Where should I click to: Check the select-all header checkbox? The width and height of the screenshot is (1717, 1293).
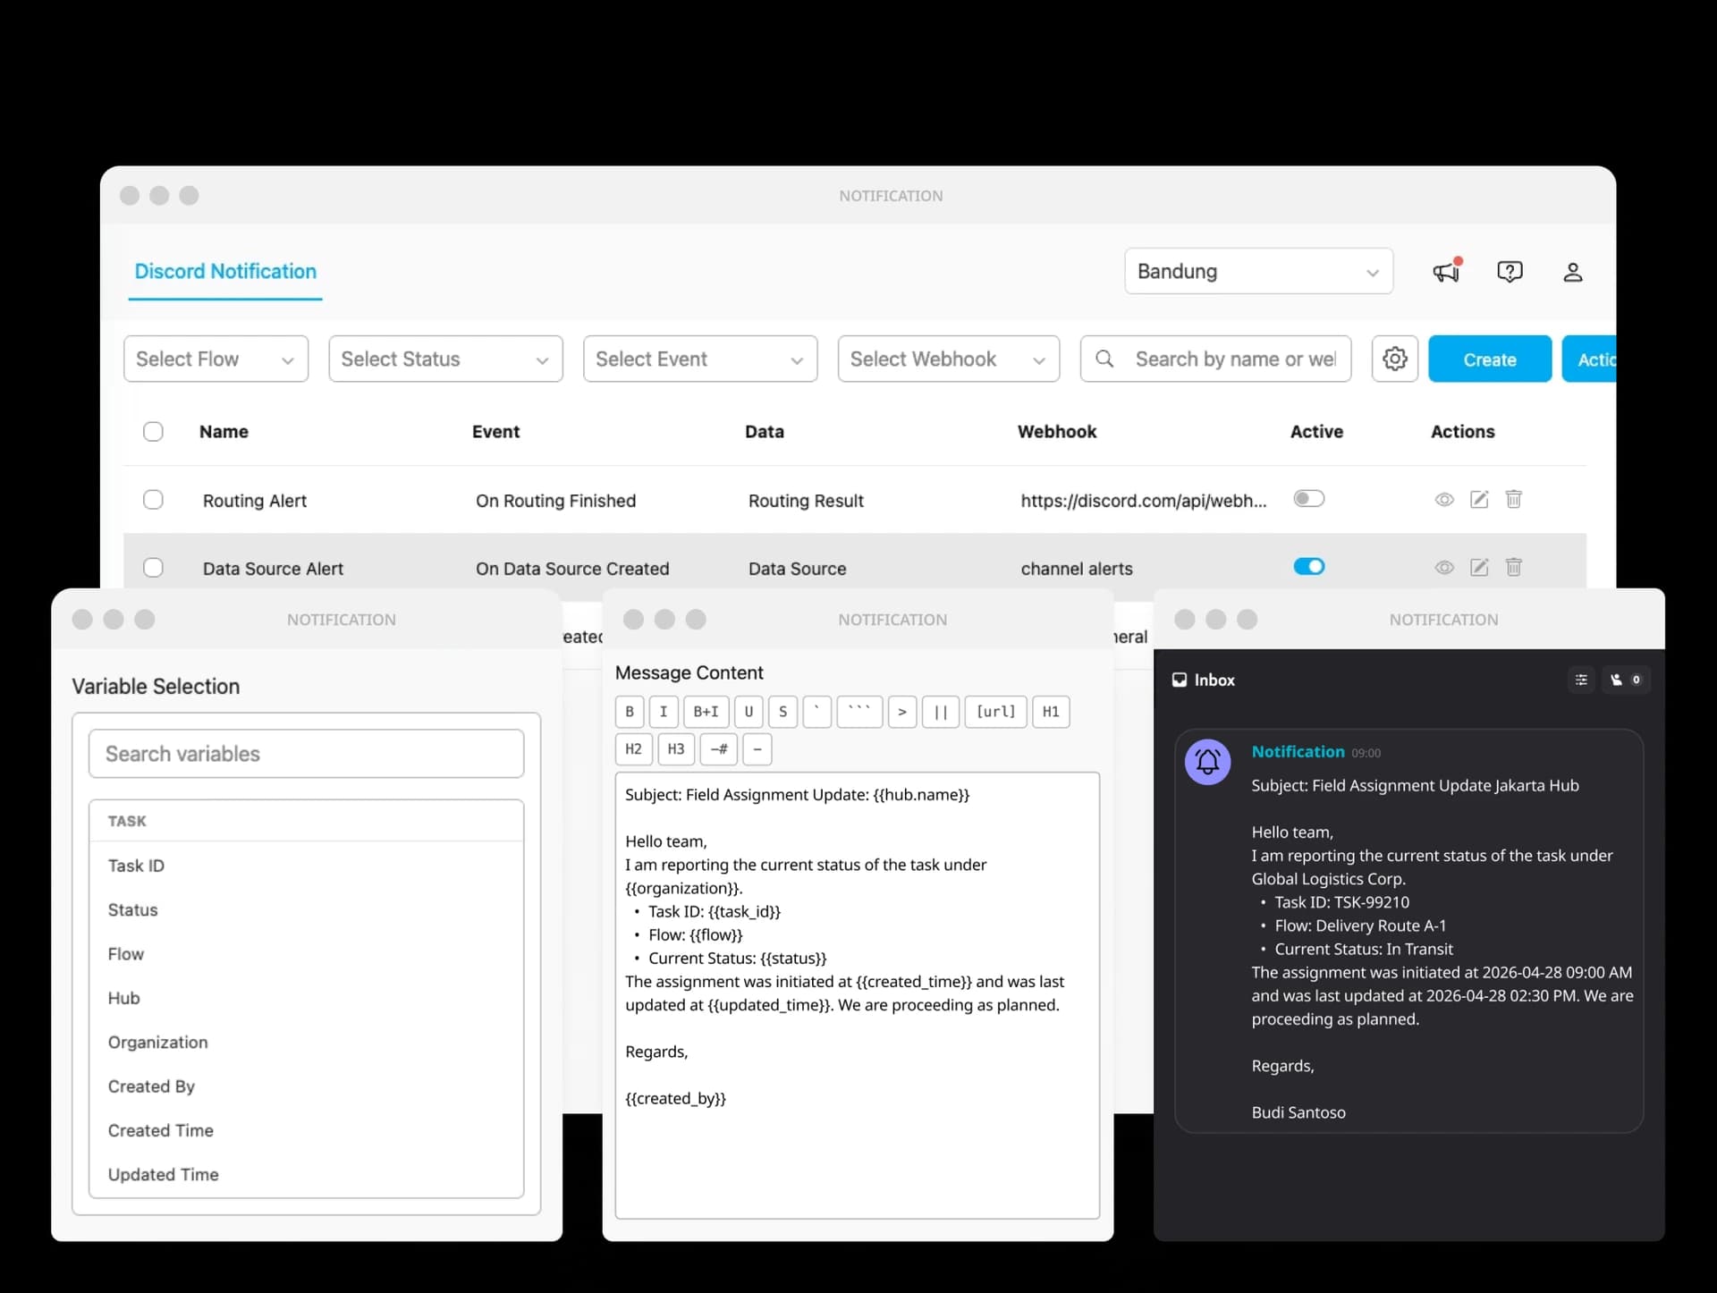point(153,432)
